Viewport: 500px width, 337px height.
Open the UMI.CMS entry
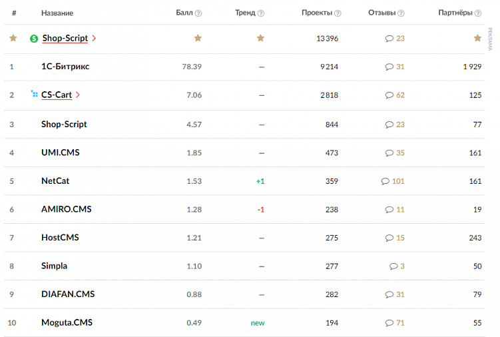[60, 153]
